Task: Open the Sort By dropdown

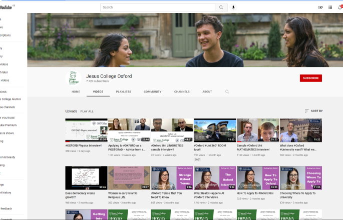Action: coord(313,111)
